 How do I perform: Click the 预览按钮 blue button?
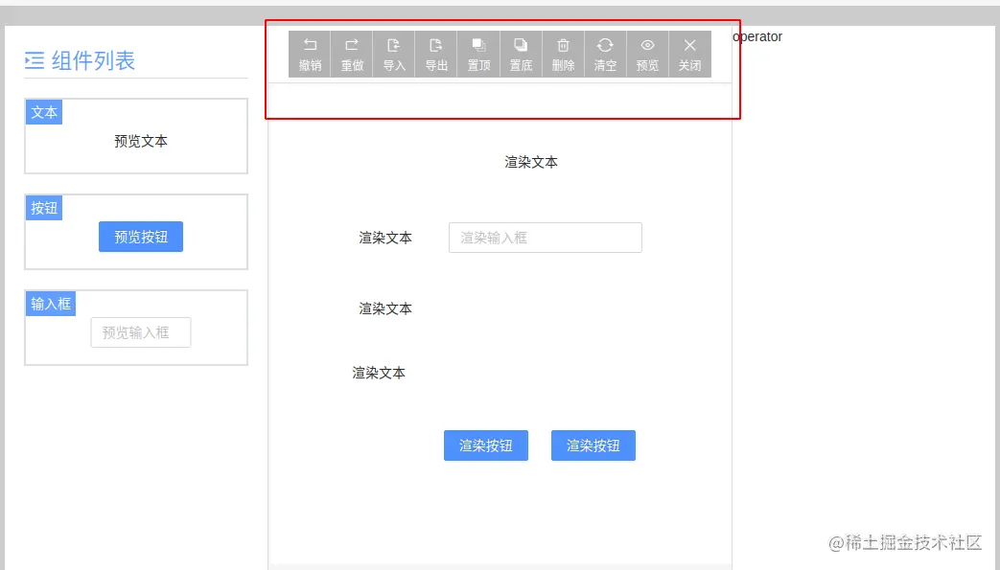pos(141,237)
